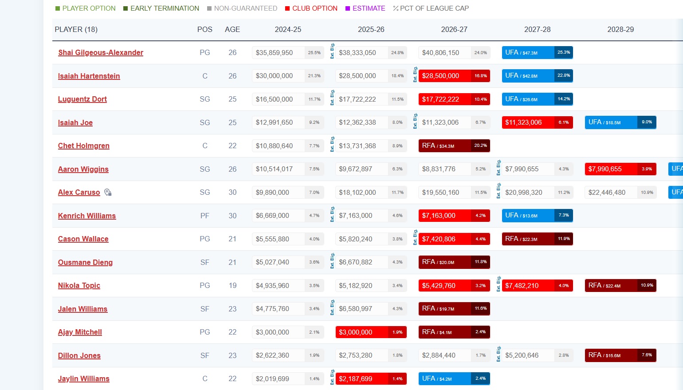
Task: Click Ajay Mitchell's red $3,000,000 club option
Action: click(x=371, y=332)
